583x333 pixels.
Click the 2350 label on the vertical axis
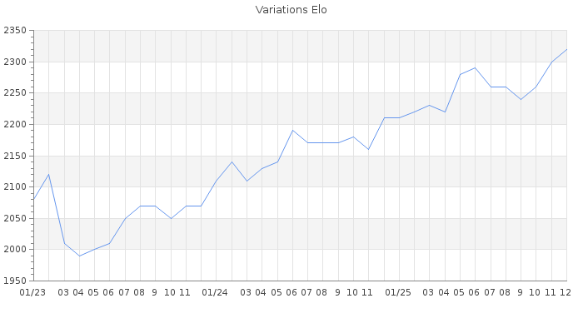click(15, 31)
